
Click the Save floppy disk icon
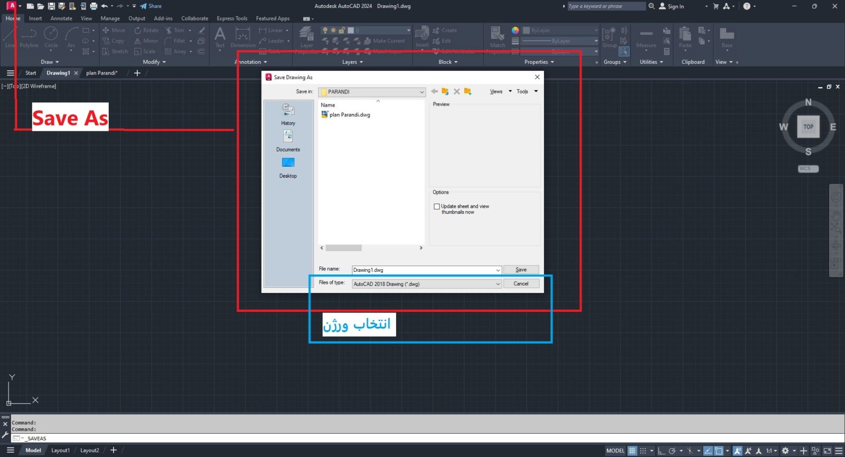point(51,6)
